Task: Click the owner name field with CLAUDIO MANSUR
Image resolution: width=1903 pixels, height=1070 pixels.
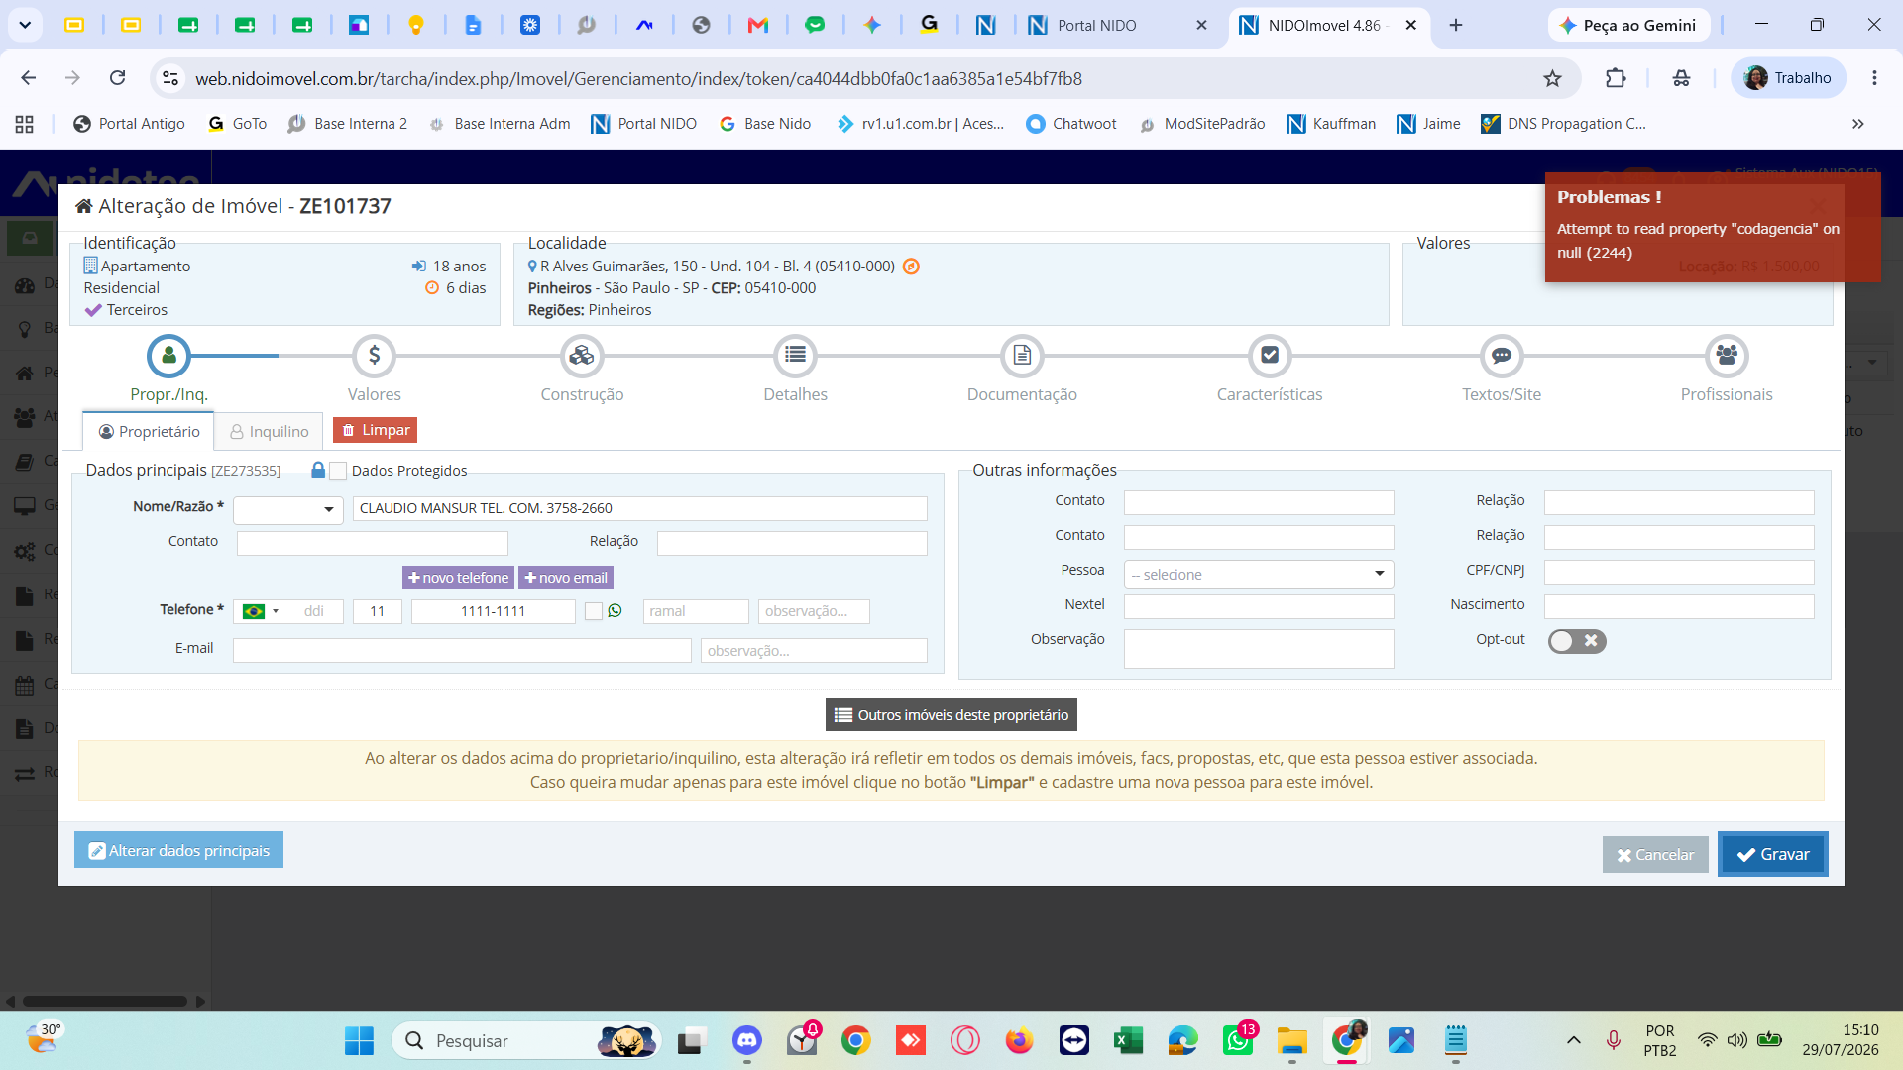Action: (640, 509)
